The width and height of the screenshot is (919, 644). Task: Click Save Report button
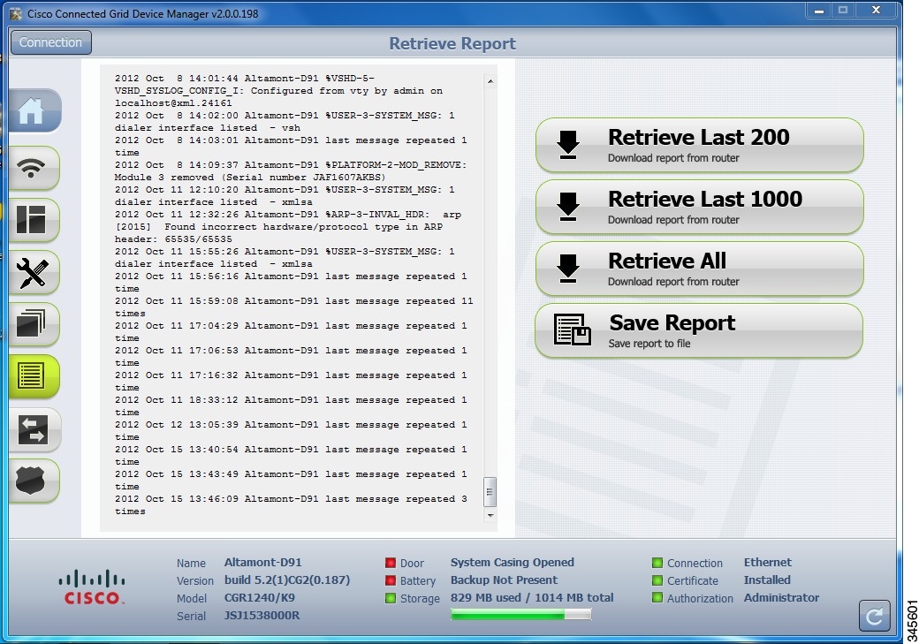[699, 330]
